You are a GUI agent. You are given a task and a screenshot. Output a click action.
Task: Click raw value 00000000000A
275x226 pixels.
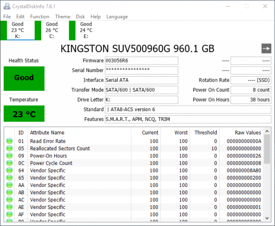(244, 141)
